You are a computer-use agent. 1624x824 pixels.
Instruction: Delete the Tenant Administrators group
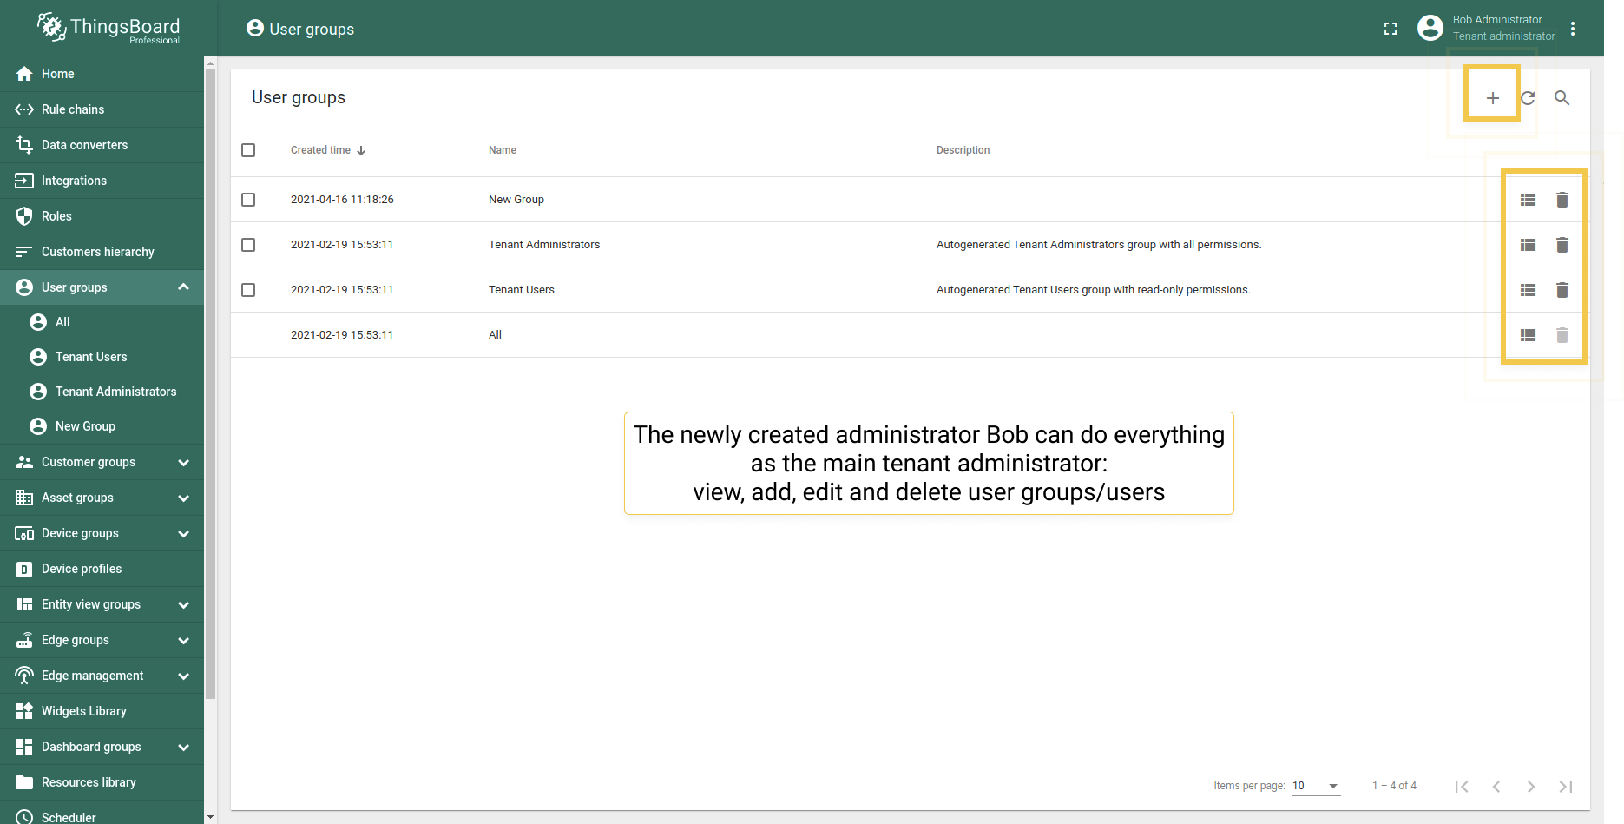coord(1562,245)
